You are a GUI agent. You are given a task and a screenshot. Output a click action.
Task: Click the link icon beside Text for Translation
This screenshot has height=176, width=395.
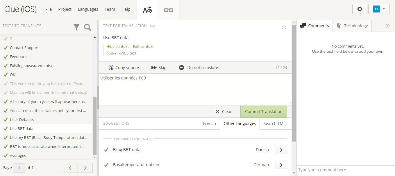coord(153,26)
